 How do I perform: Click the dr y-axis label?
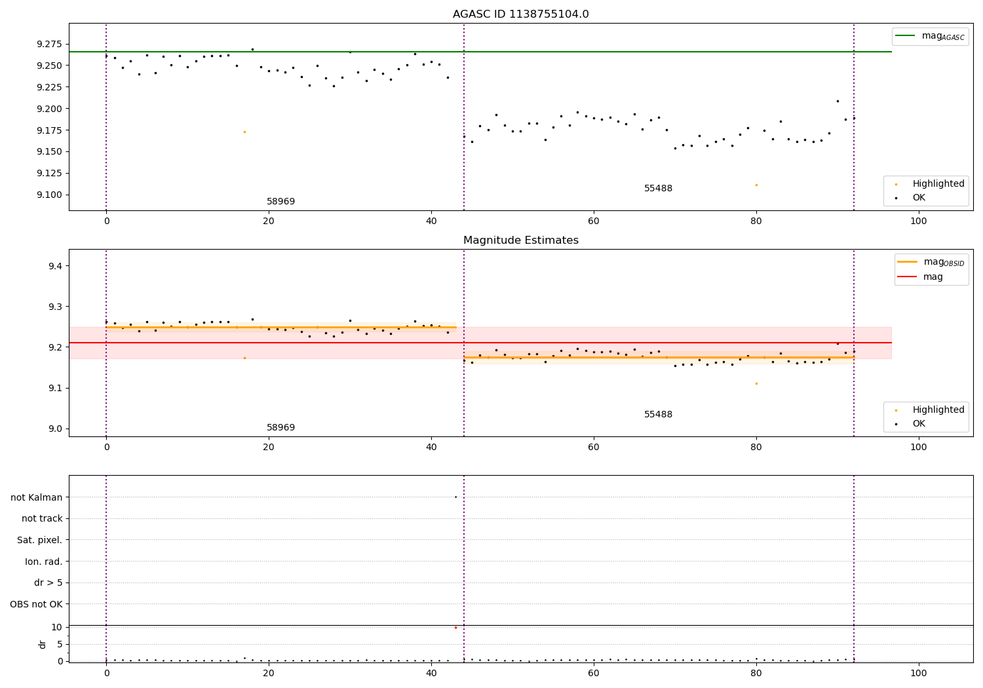43,644
